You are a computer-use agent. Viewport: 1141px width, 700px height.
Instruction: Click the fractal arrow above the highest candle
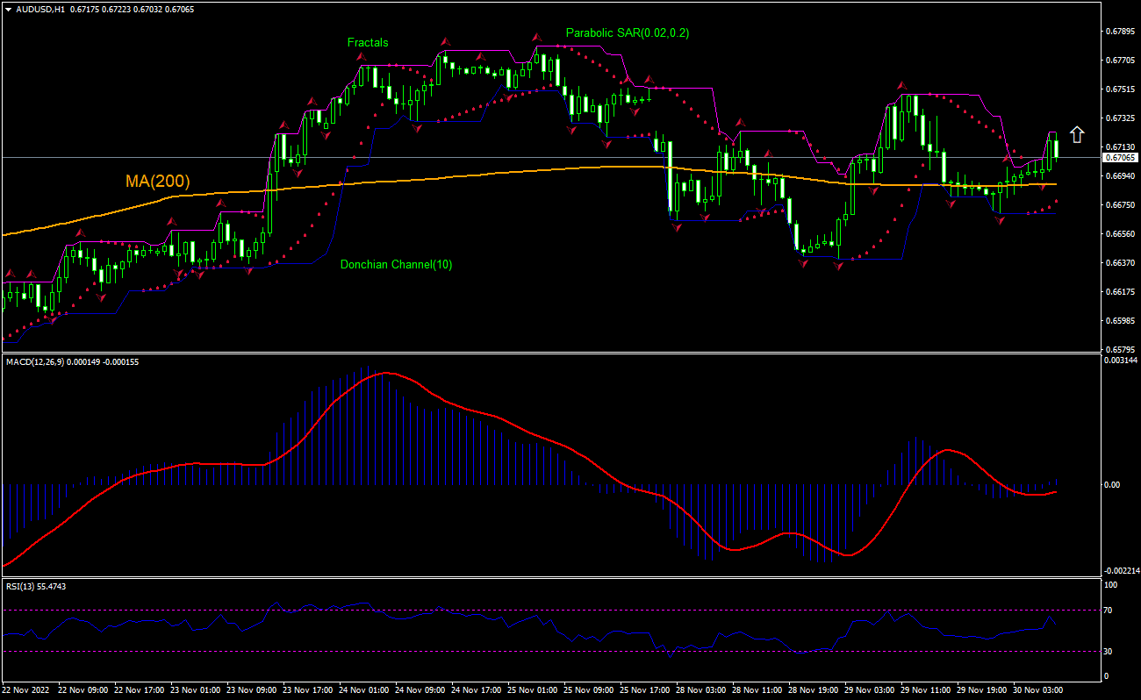click(x=537, y=38)
